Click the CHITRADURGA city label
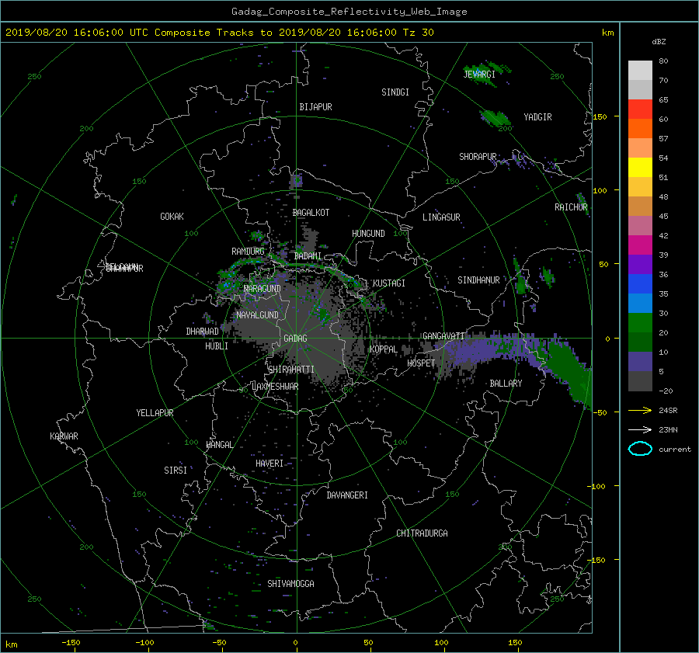Viewport: 699px width, 653px height. (422, 533)
